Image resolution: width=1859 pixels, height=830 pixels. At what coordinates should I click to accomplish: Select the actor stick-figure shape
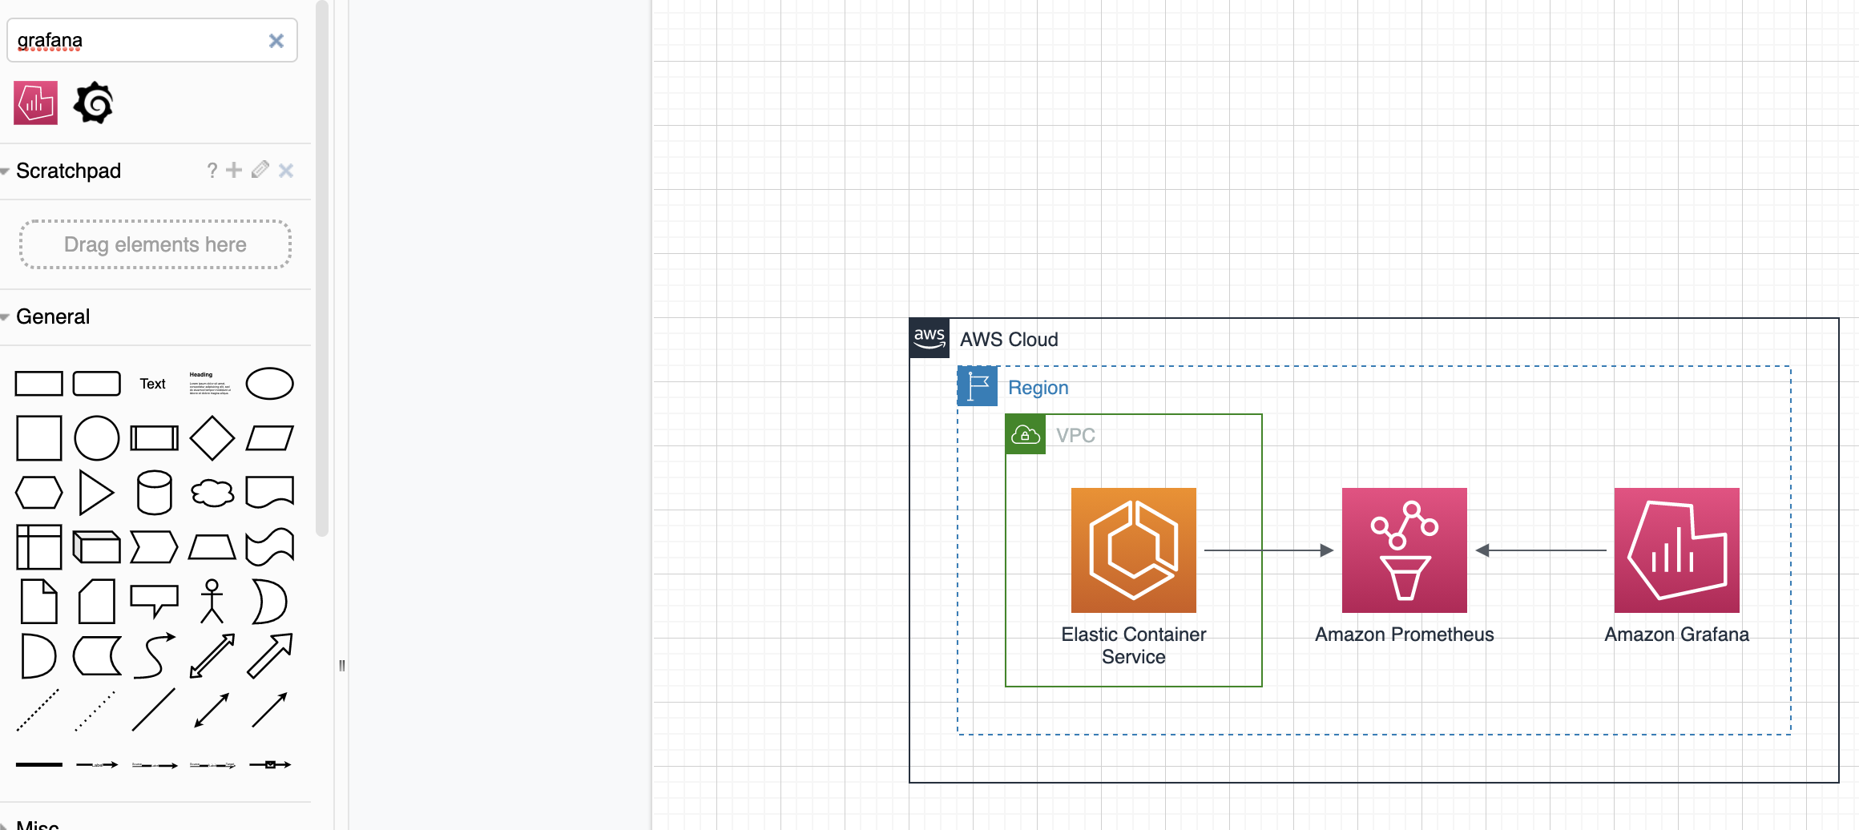[x=212, y=599]
